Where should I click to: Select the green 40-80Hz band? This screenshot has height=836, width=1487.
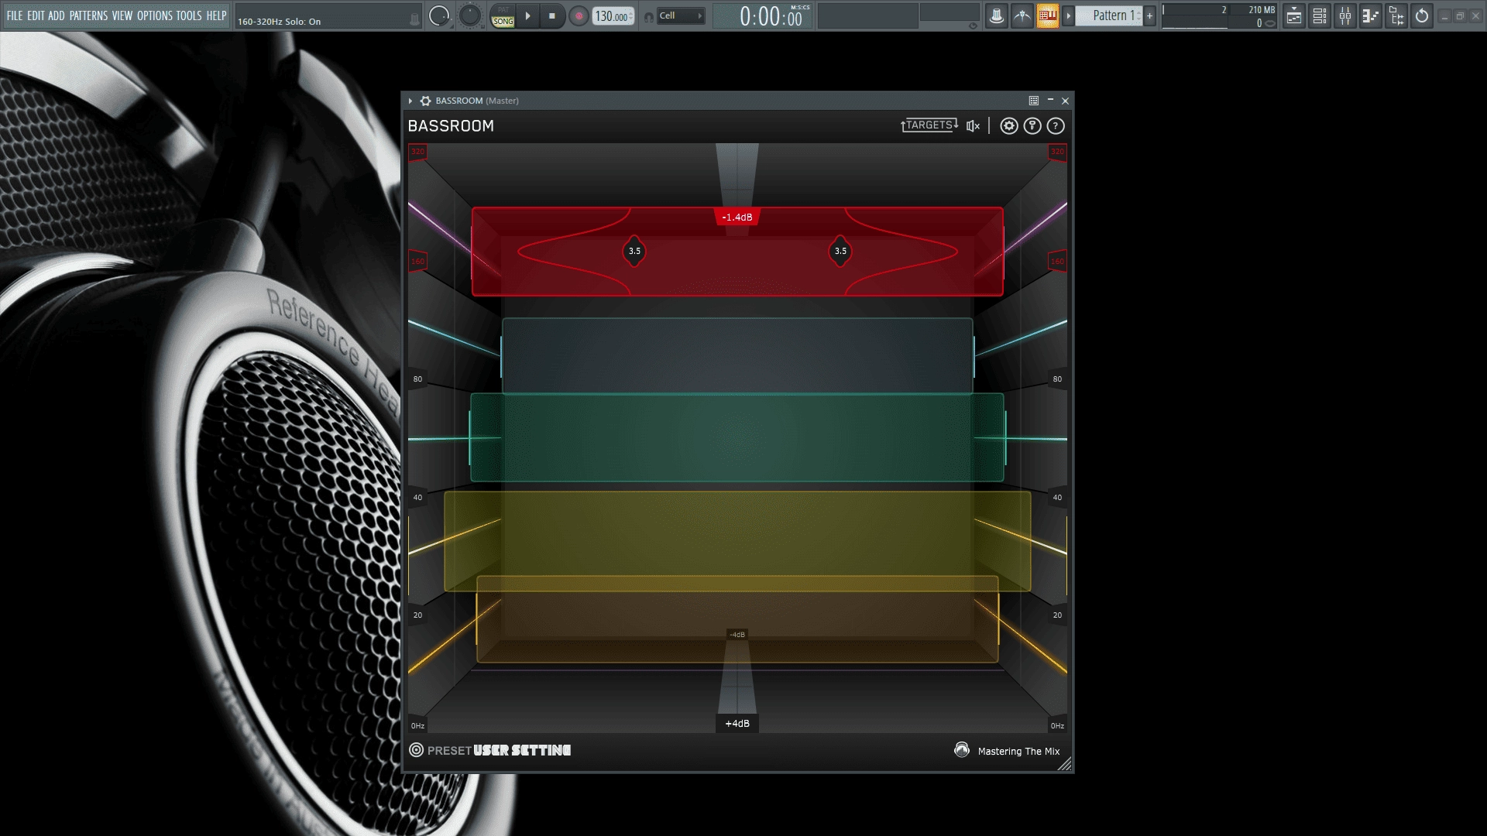click(x=737, y=437)
